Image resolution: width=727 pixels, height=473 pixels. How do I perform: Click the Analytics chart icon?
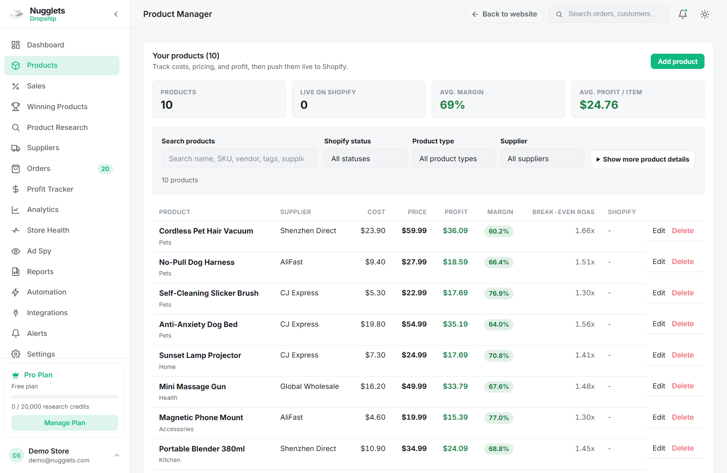[16, 210]
